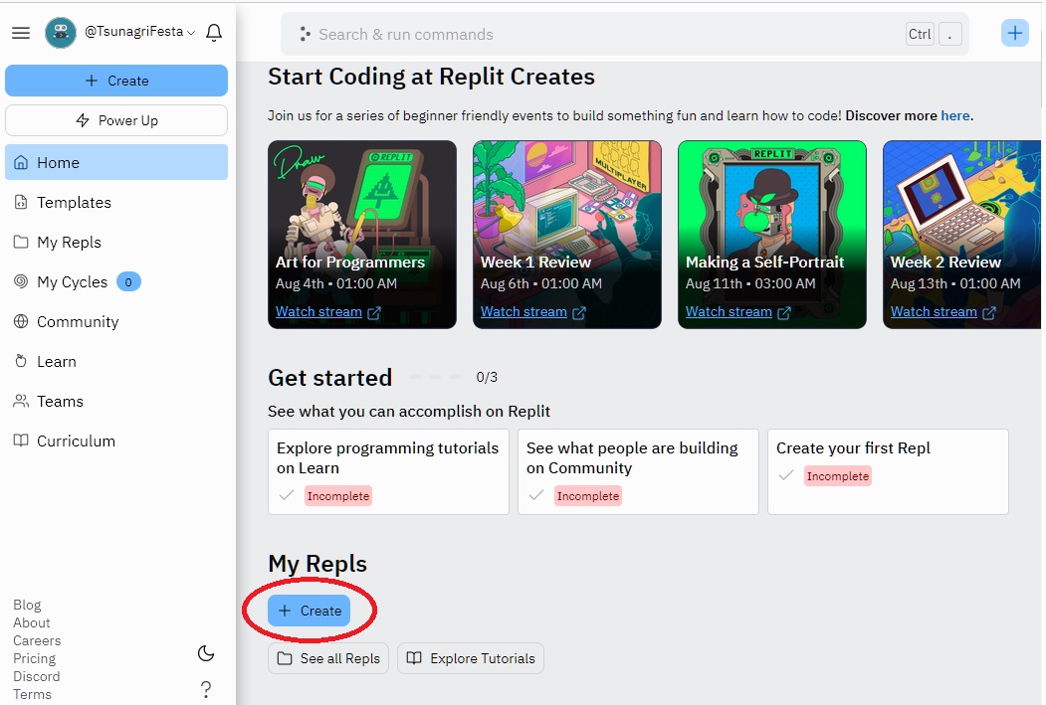Open My Repls in the sidebar
This screenshot has width=1046, height=705.
[116, 242]
